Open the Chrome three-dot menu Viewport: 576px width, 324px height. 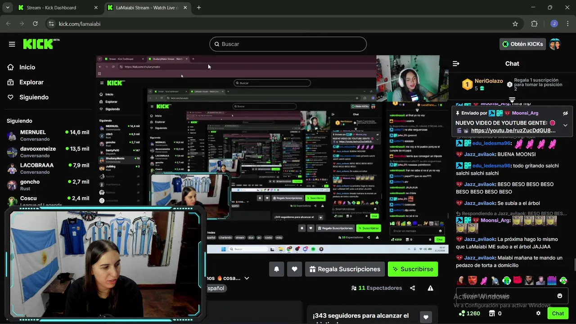coord(567,24)
